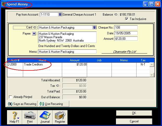Click the Total Allocated value box
The width and height of the screenshot is (162, 126).
(74, 80)
